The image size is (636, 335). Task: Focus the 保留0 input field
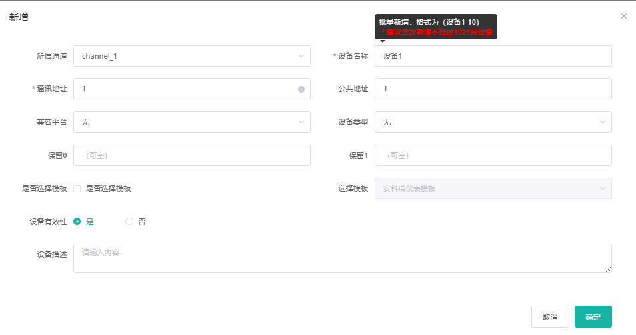click(x=192, y=155)
